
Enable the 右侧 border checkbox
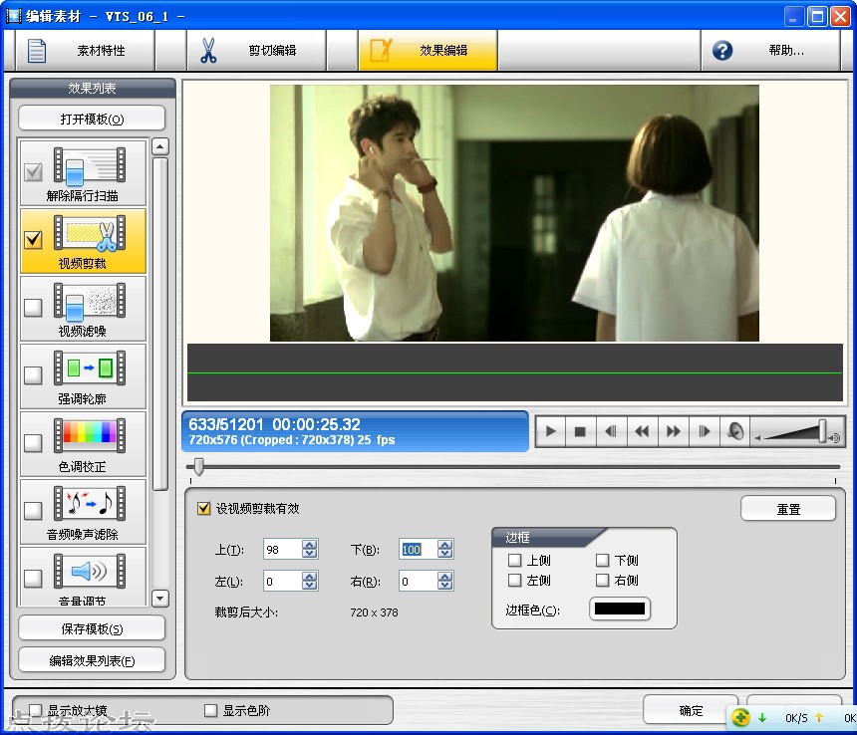(x=602, y=580)
